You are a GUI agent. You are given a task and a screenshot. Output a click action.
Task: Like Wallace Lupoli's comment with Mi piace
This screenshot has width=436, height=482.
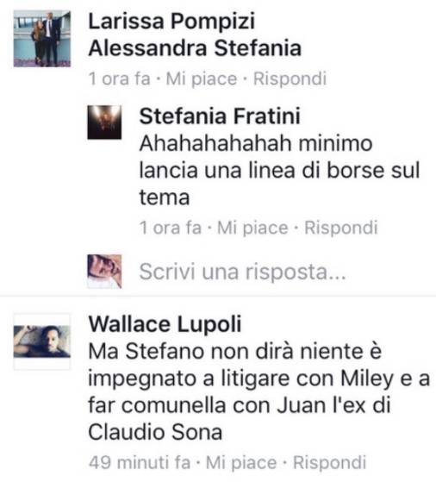click(241, 462)
